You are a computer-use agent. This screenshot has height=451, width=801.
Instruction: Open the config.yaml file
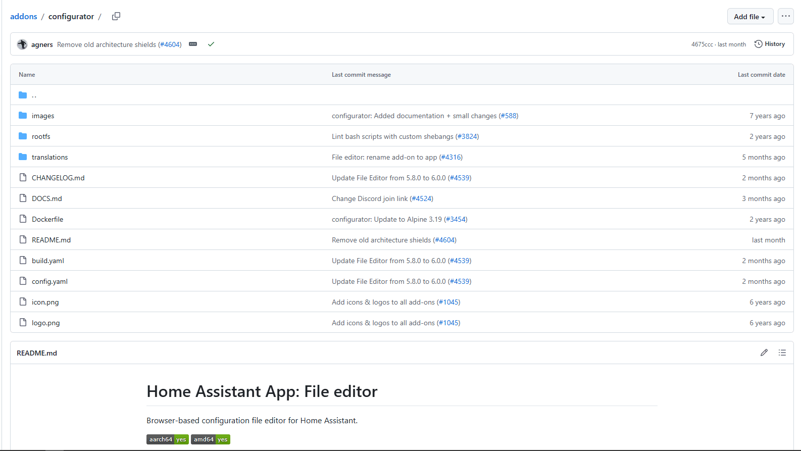tap(49, 282)
